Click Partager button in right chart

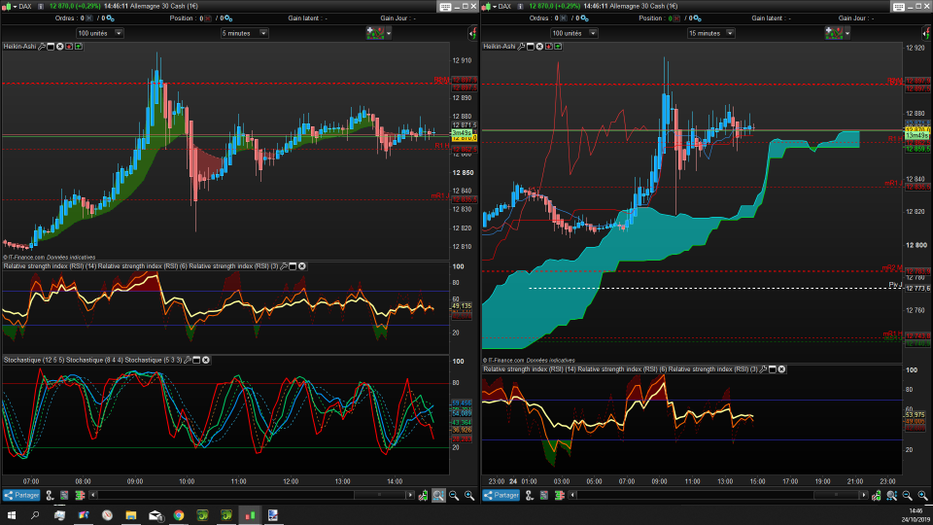502,495
